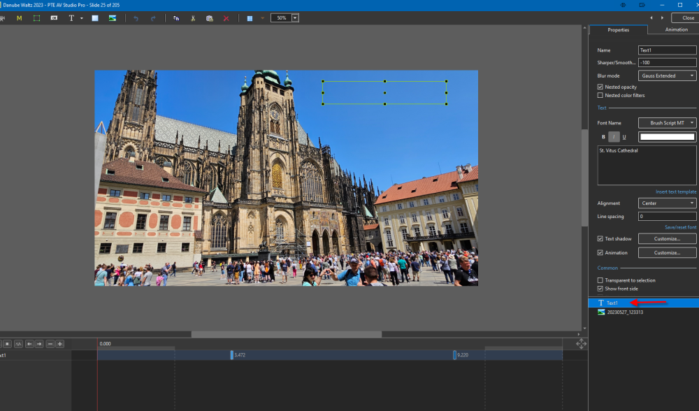
Task: Open the Alignment dropdown
Action: pos(667,203)
